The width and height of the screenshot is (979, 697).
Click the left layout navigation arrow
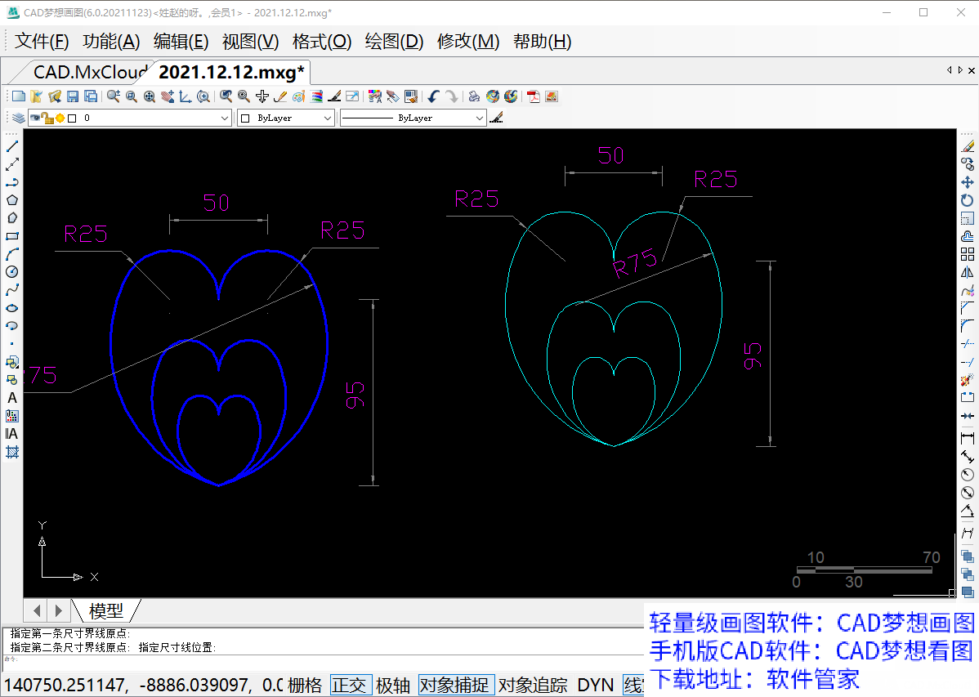pos(36,610)
